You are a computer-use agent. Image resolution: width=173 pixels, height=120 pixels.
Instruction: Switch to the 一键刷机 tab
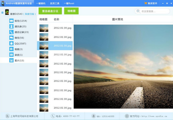tap(41, 3)
